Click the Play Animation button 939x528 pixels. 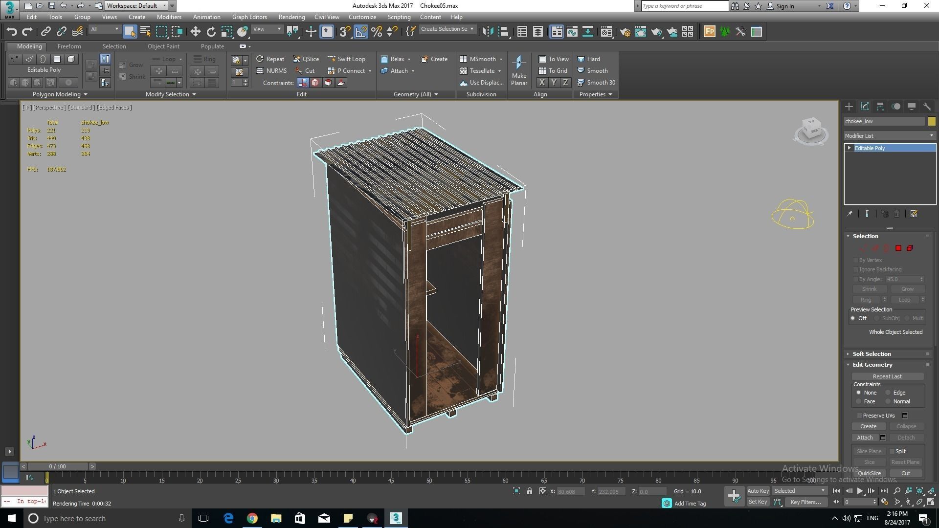tap(860, 491)
